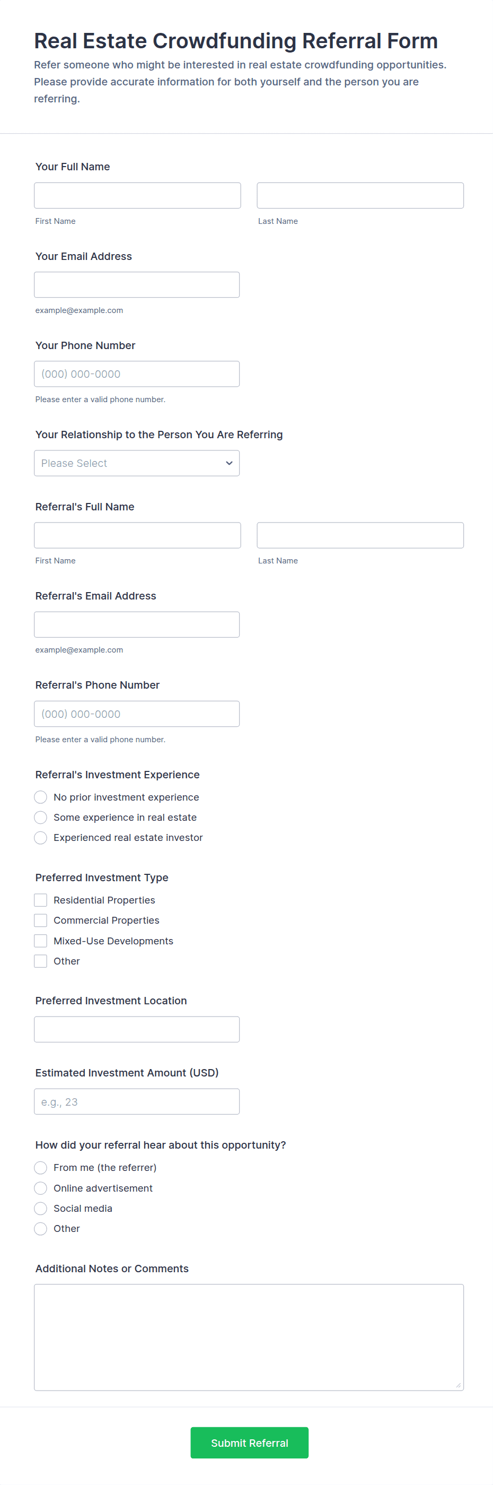Click Referral's Last Name field
The width and height of the screenshot is (493, 1485).
click(x=360, y=535)
